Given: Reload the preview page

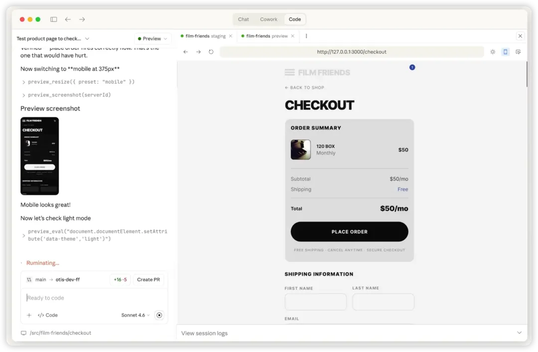Looking at the screenshot, I should (x=211, y=52).
